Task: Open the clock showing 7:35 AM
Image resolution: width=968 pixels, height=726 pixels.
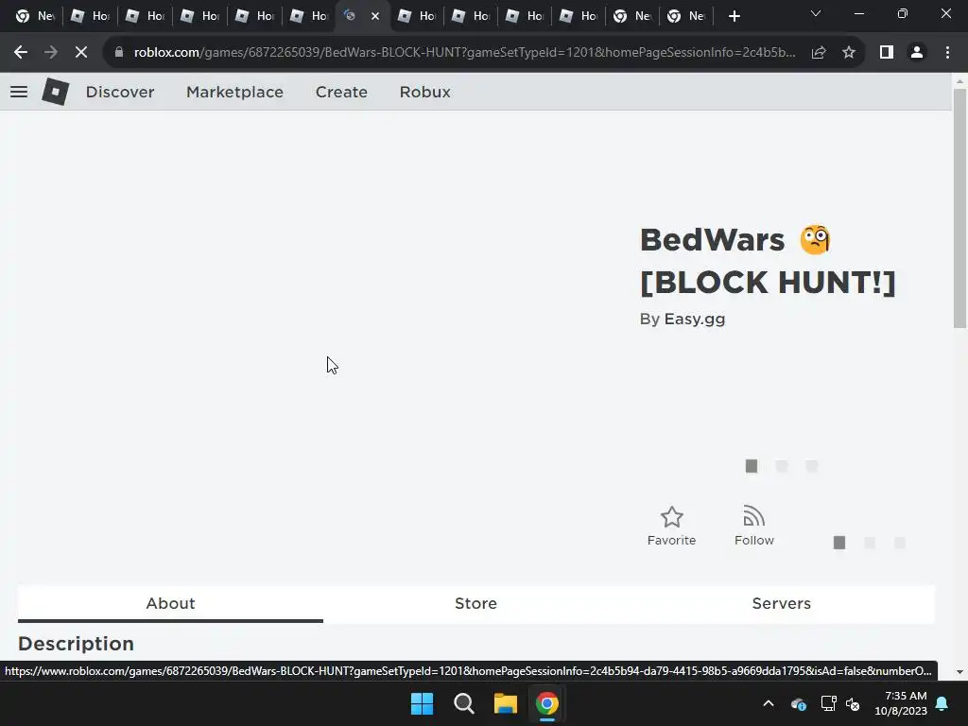Action: (x=901, y=703)
